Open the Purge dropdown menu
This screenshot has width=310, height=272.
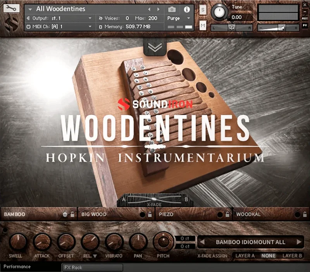pos(179,18)
